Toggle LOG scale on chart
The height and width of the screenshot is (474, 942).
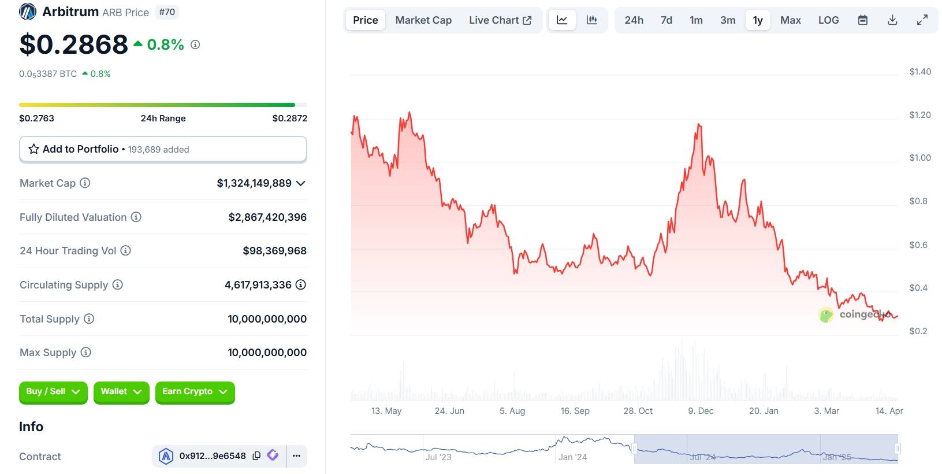point(828,20)
